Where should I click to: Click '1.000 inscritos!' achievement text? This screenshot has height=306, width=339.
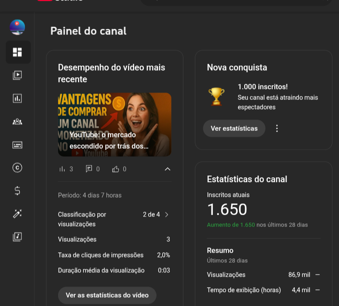click(x=263, y=87)
